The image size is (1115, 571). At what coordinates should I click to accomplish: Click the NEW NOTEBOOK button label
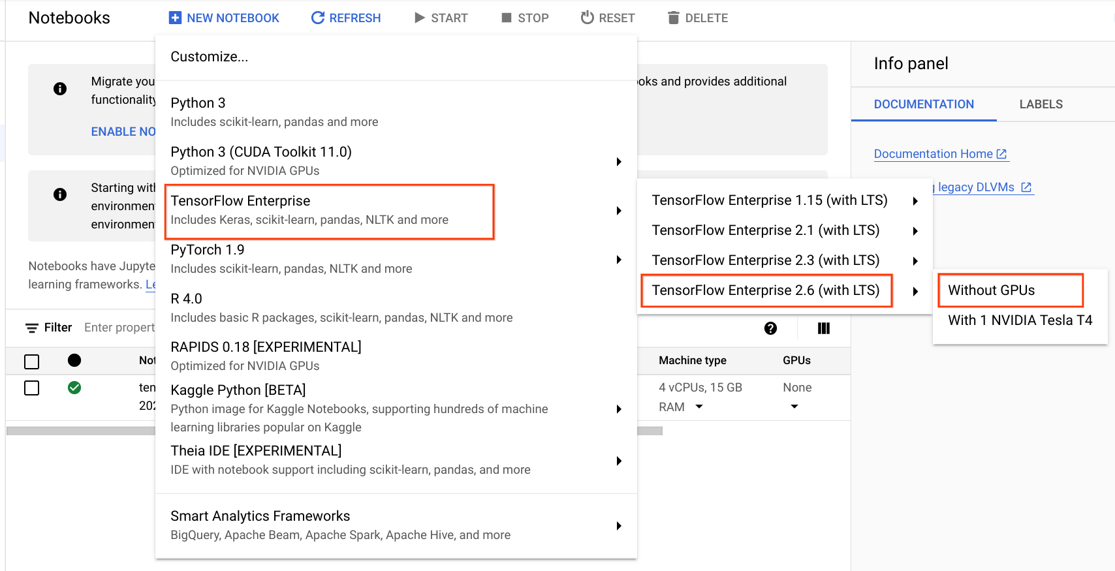click(x=233, y=18)
